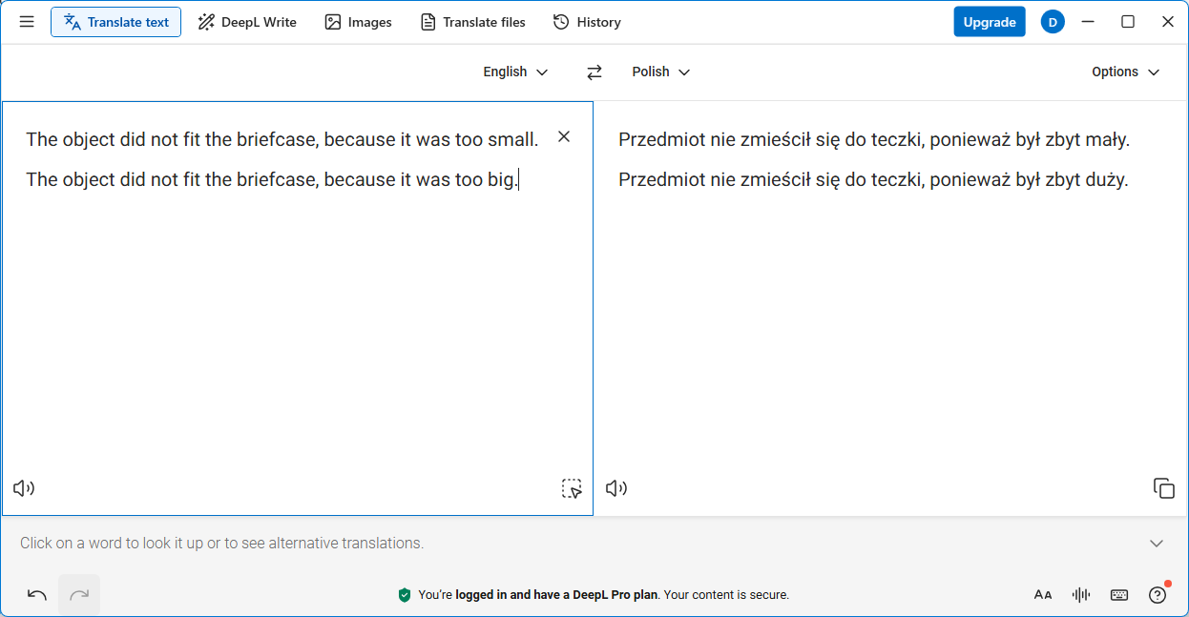This screenshot has height=617, width=1189.
Task: Listen to the Polish translation
Action: click(x=616, y=488)
